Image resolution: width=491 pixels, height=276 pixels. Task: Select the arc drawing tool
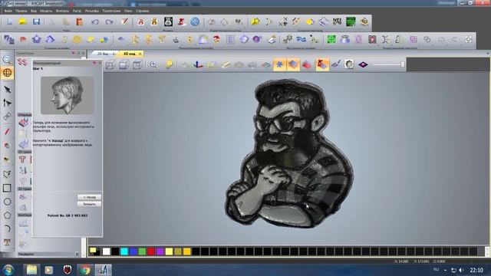(7, 228)
